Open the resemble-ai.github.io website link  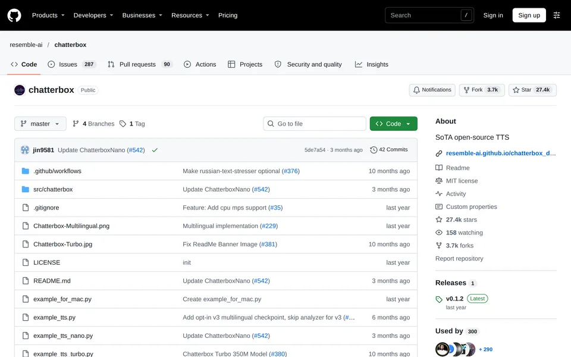pos(501,154)
